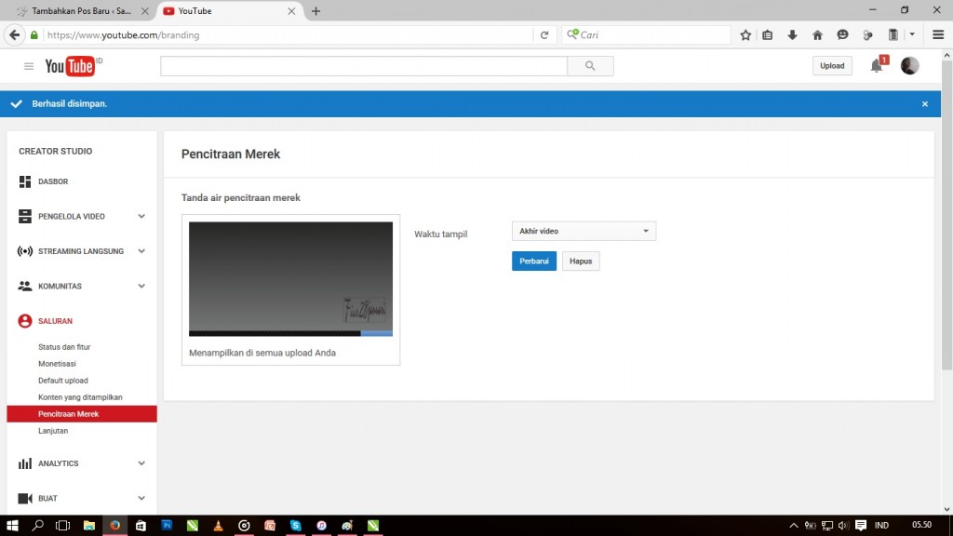Screen dimensions: 953x536
Task: Click the 05.50 taskbar clock
Action: tap(922, 525)
